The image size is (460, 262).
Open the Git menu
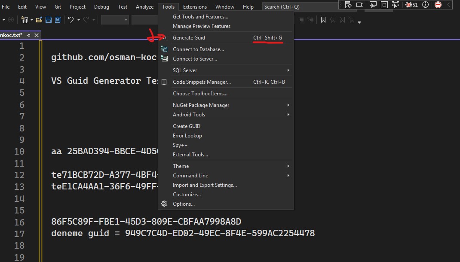click(x=58, y=6)
